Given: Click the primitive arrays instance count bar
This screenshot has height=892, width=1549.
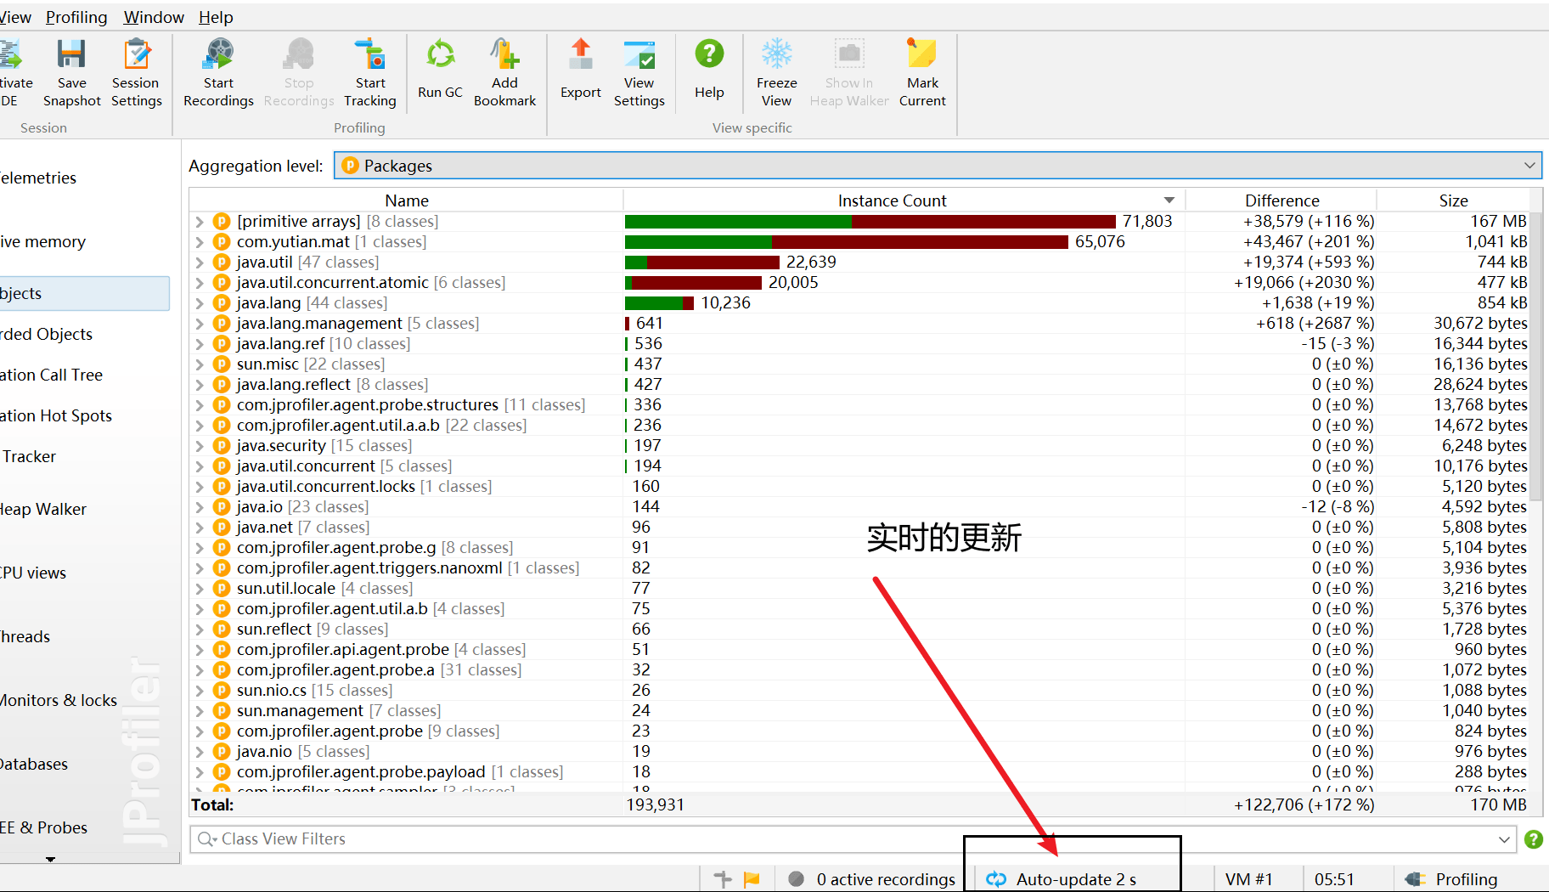Looking at the screenshot, I should pyautogui.click(x=870, y=222).
